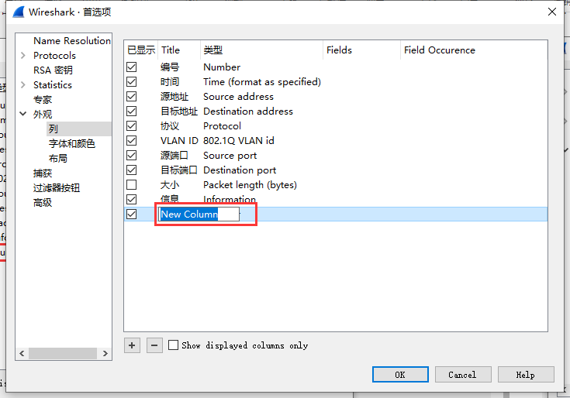Select Protocols in the preferences tree
Image resolution: width=570 pixels, height=398 pixels.
pos(54,55)
